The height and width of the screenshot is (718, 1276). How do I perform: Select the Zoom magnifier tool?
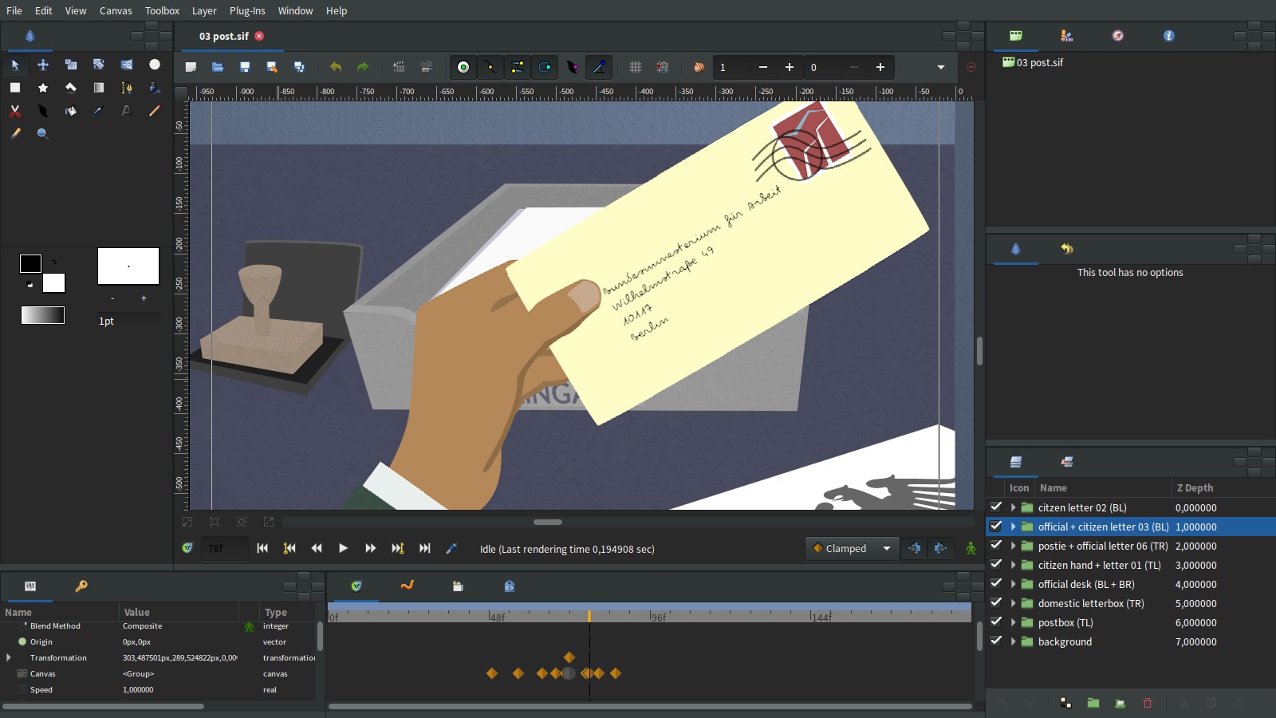pos(42,133)
